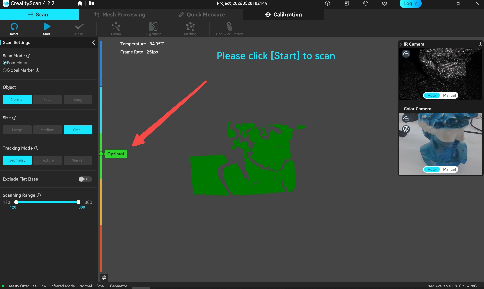Collapse the Scan Settings panel
Screen dimensions: 484x289
click(x=94, y=43)
